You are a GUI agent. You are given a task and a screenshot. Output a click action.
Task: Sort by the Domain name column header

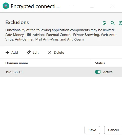pyautogui.click(x=17, y=63)
